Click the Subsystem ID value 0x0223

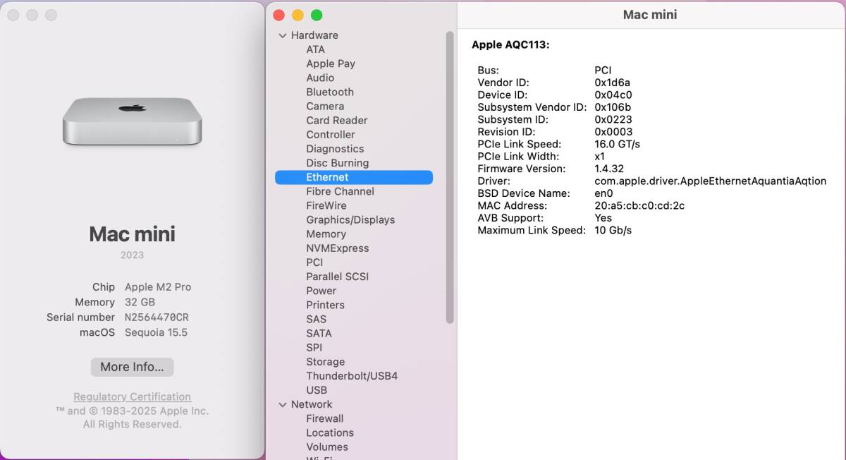613,119
